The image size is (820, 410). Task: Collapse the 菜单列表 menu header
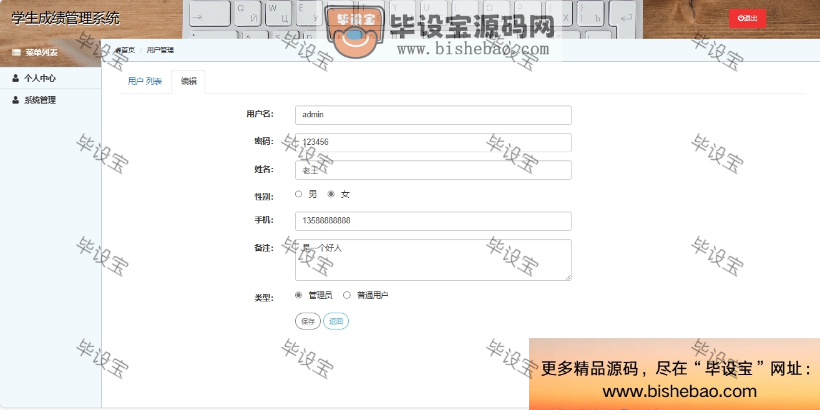41,53
